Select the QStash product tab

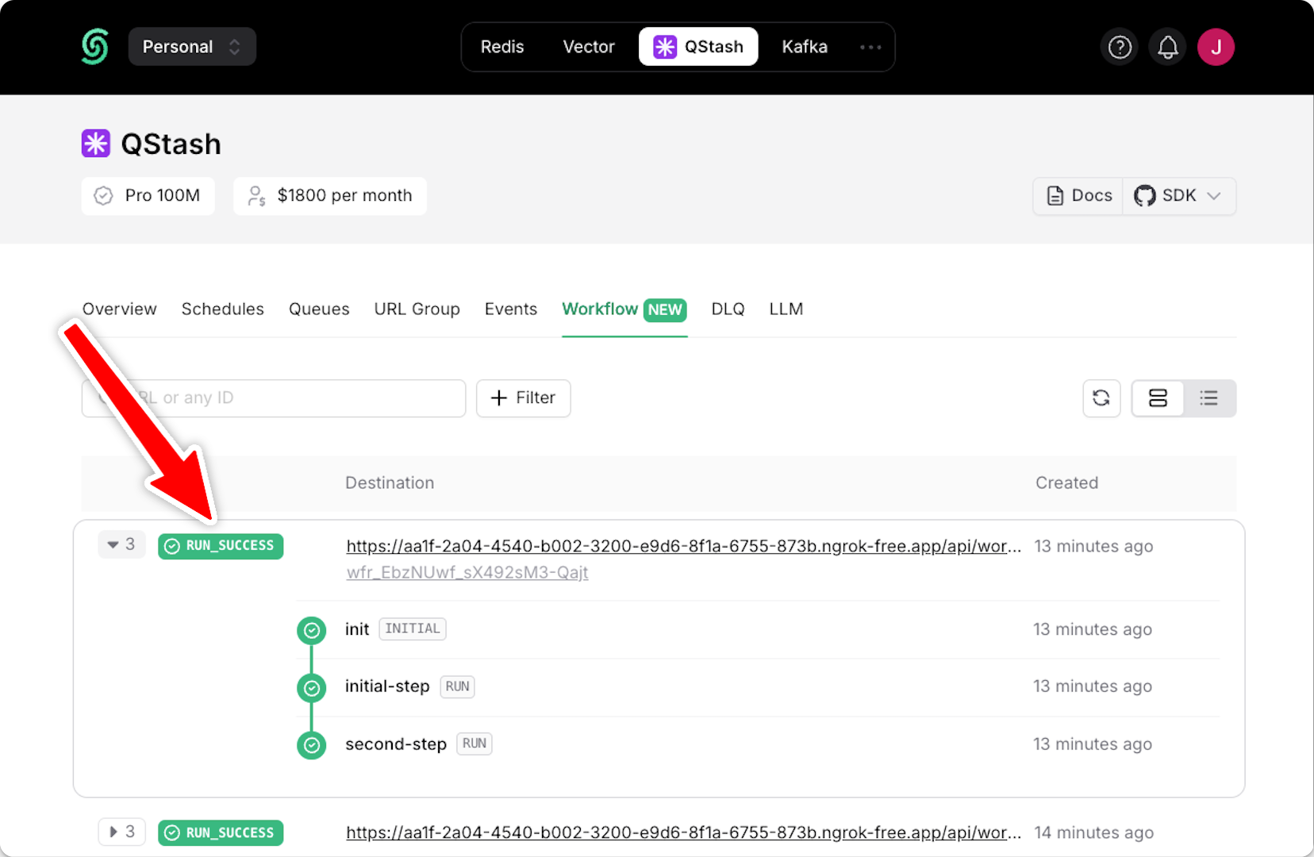[698, 47]
